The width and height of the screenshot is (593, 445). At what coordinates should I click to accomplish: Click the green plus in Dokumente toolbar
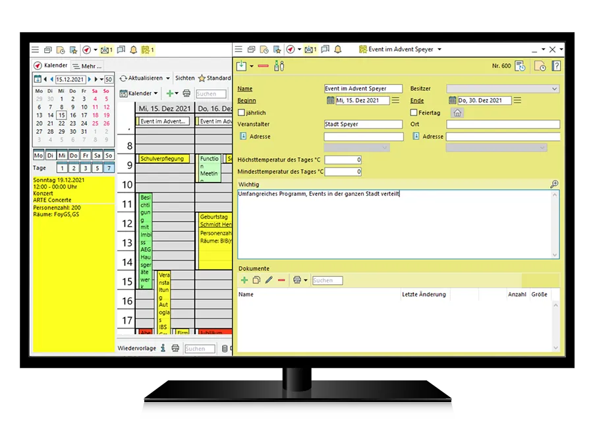point(244,280)
